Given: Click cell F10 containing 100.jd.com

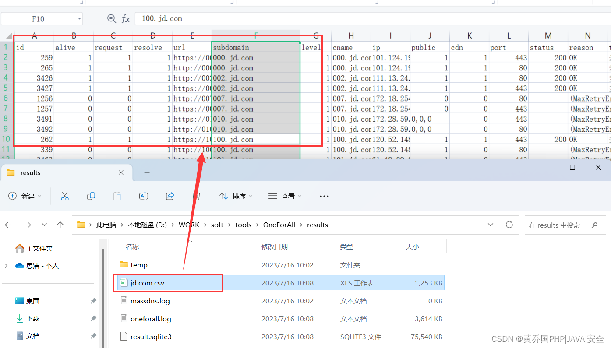Looking at the screenshot, I should (256, 139).
